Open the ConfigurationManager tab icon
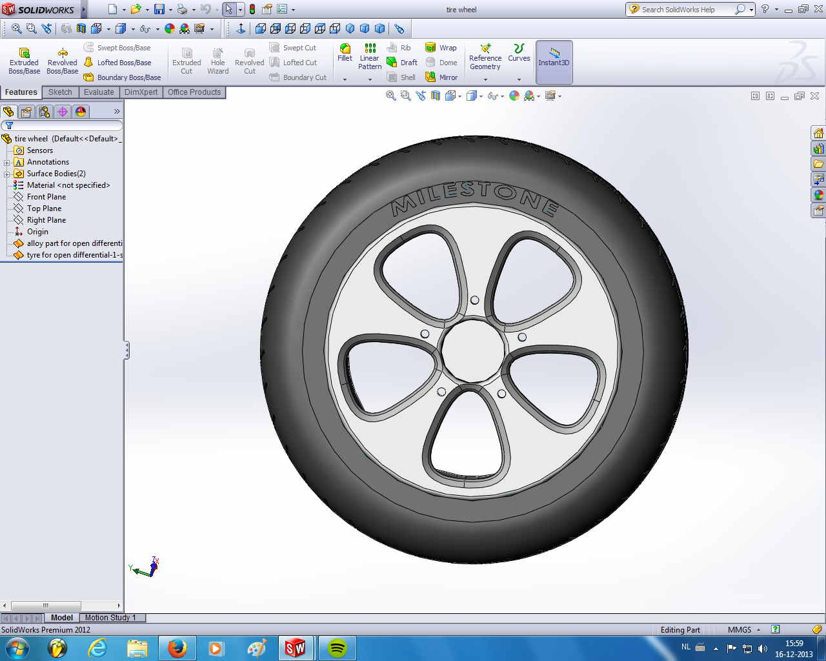The width and height of the screenshot is (826, 661). coord(45,112)
